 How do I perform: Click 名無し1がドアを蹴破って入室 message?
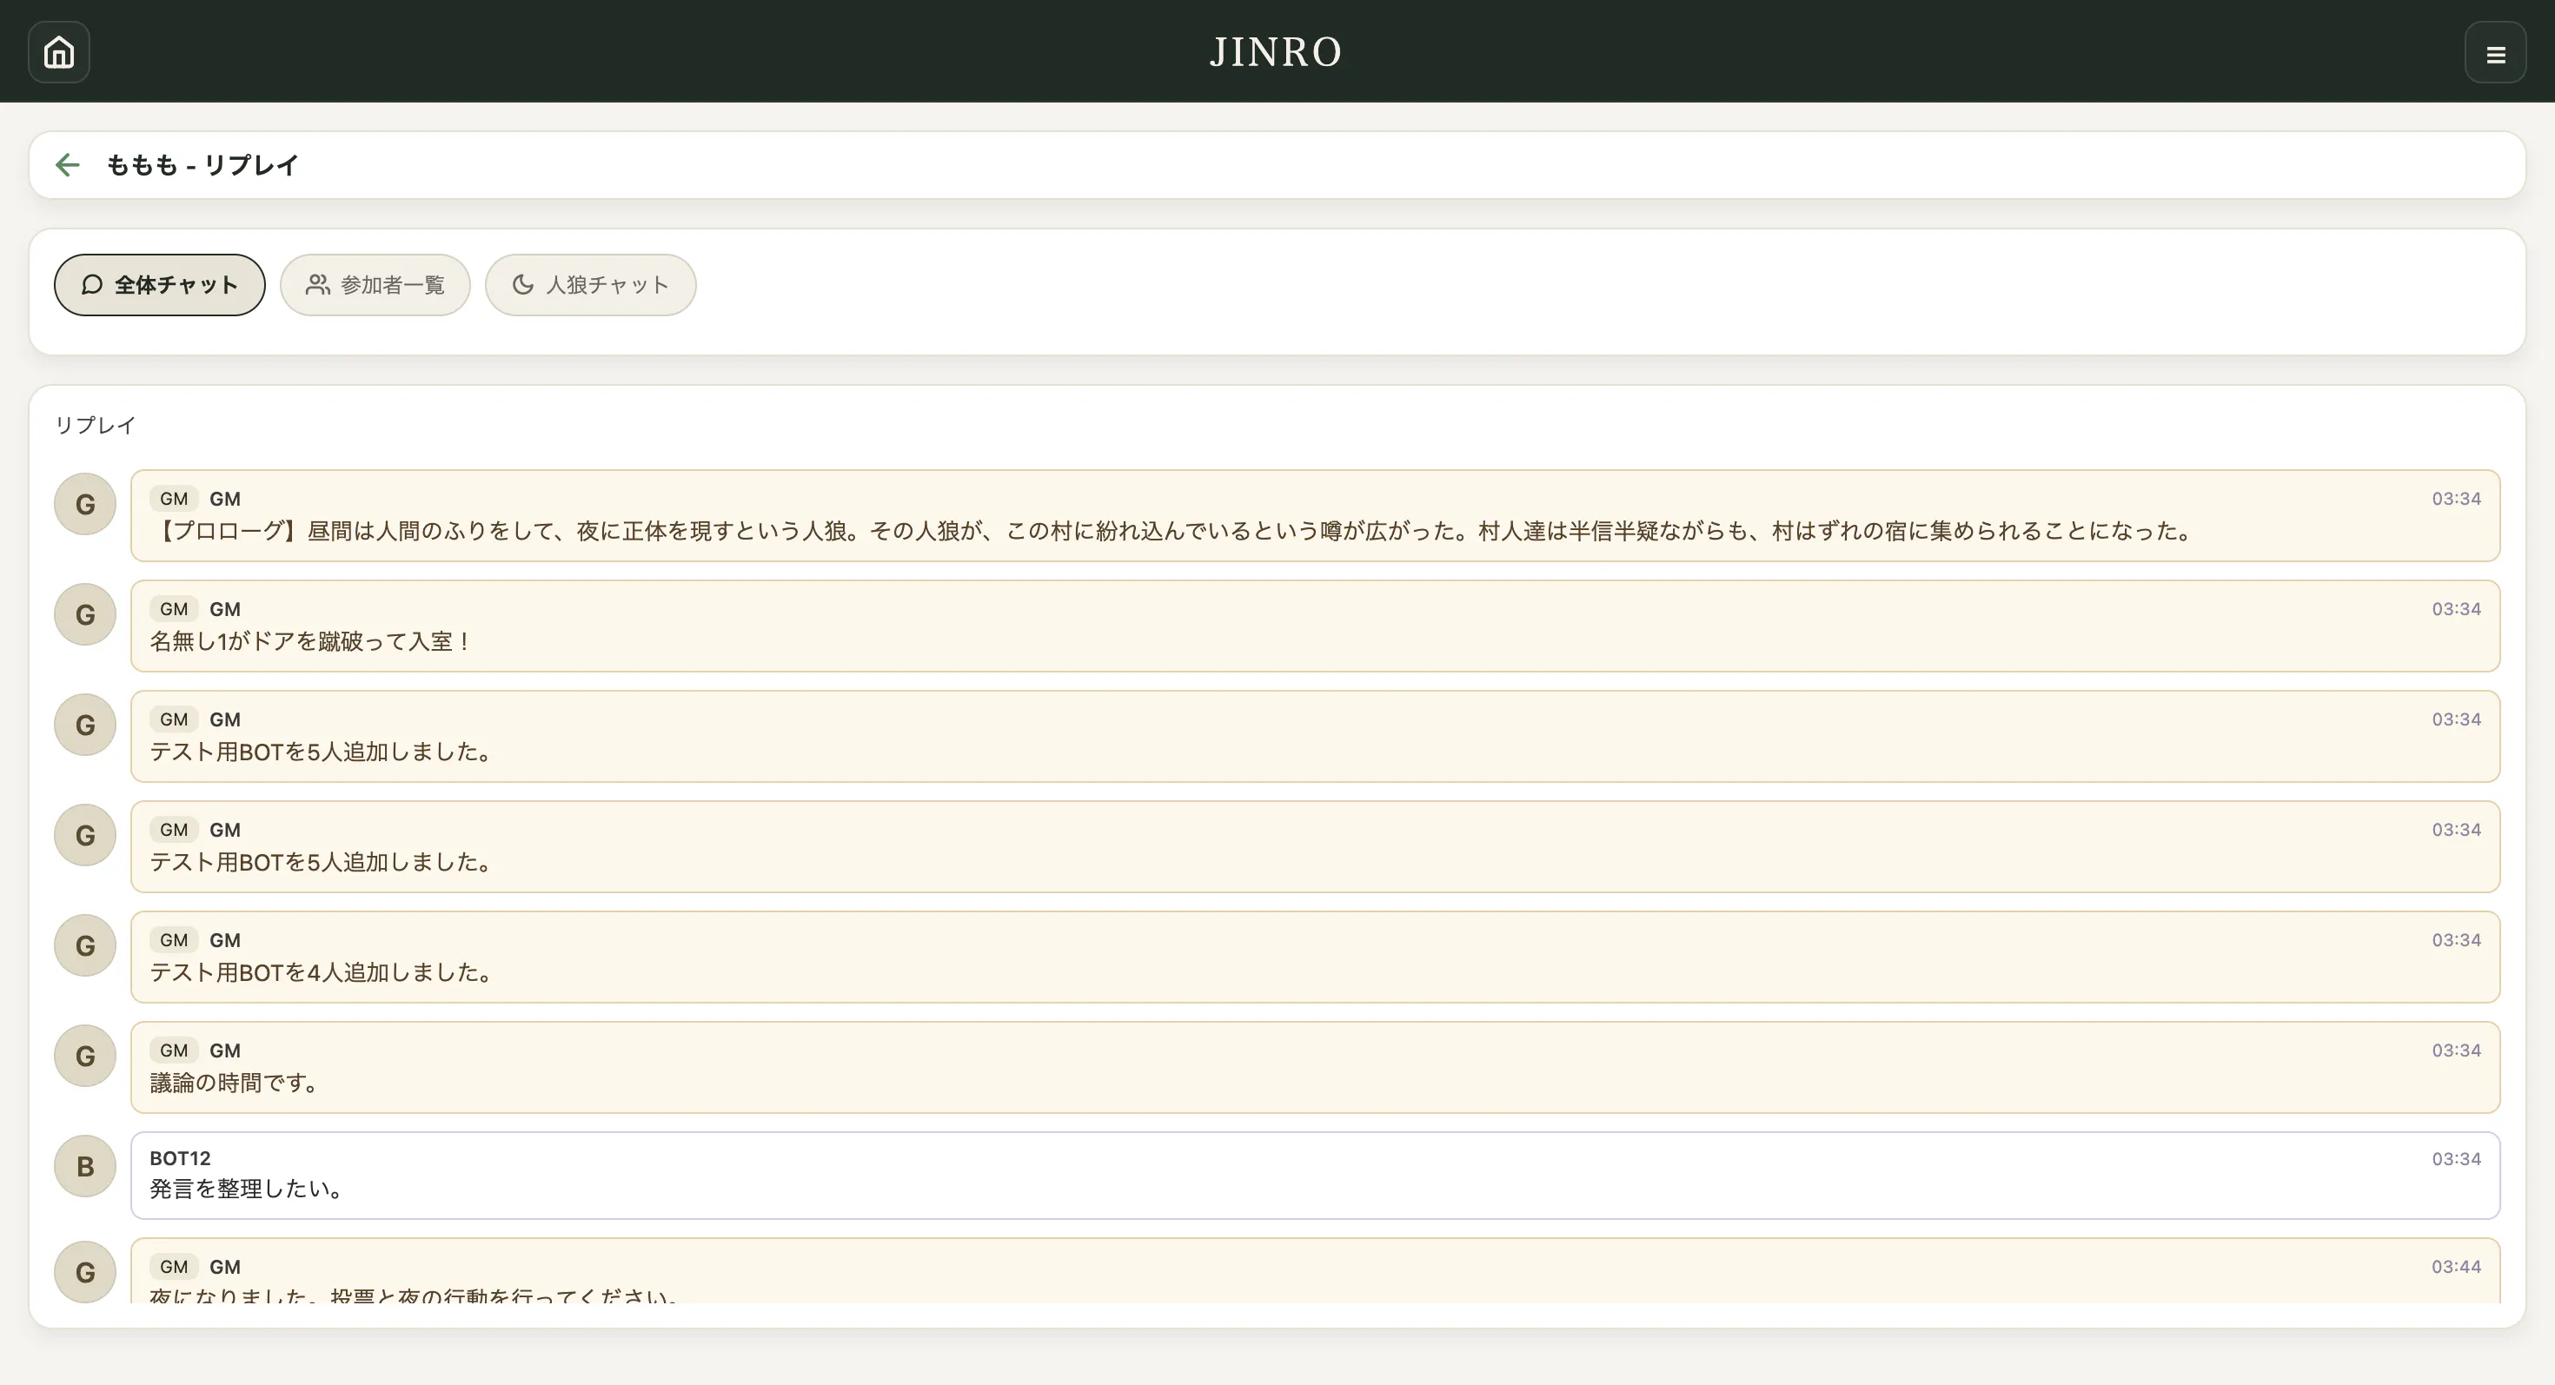311,641
